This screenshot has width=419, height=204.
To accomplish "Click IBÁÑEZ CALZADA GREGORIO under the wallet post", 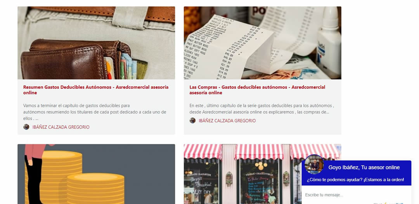I will (61, 127).
